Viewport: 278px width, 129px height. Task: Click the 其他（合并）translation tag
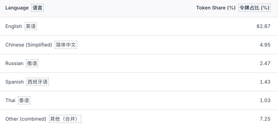pyautogui.click(x=65, y=119)
